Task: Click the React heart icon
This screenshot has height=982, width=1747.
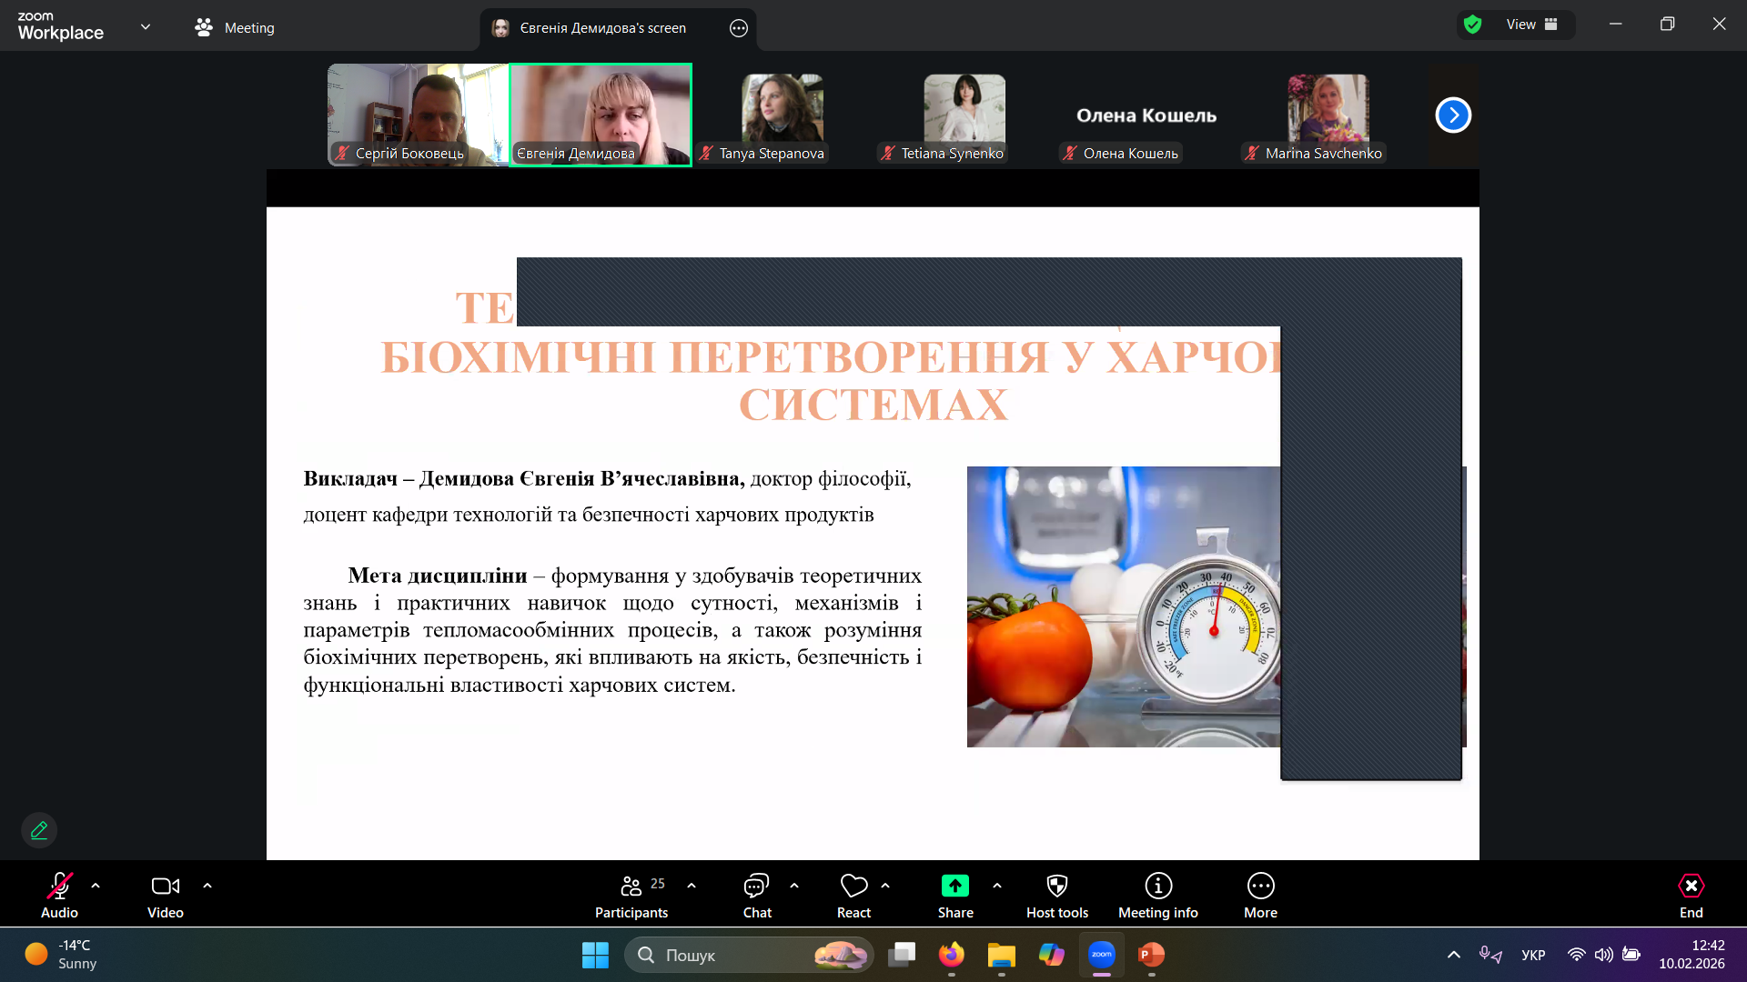Action: coord(853,896)
